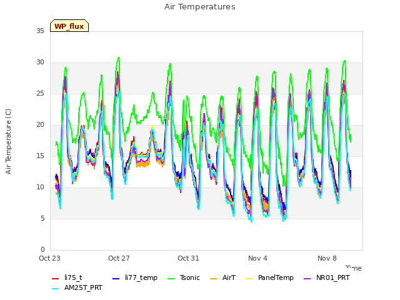Click the yellow PanelTemp legend swatch

pyautogui.click(x=249, y=278)
